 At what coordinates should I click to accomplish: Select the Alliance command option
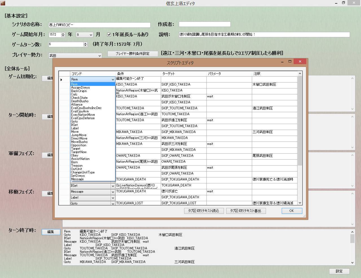click(x=77, y=105)
